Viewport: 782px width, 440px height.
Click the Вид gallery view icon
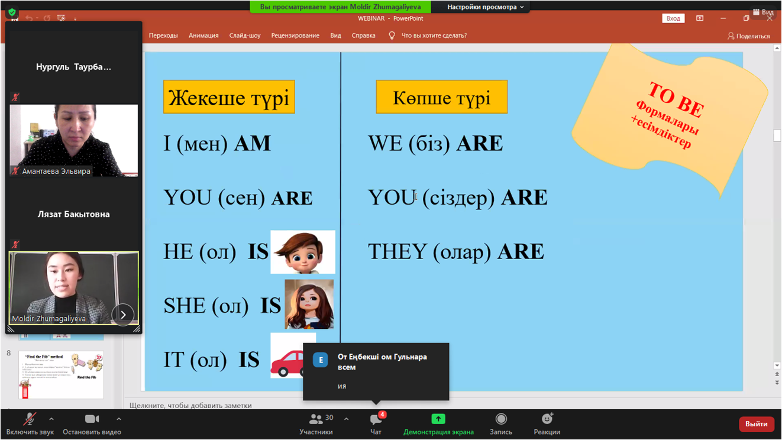[x=762, y=12]
